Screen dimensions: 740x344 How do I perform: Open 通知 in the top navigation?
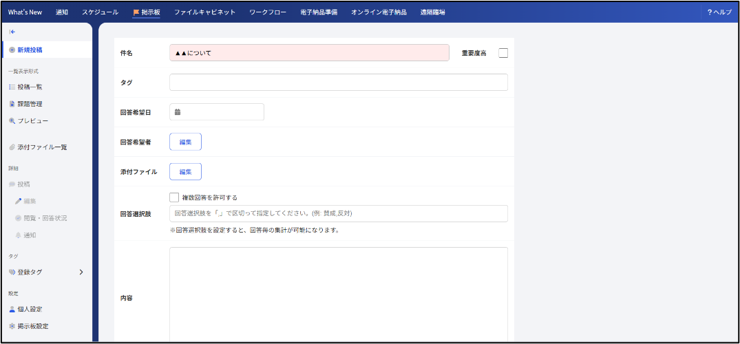[x=62, y=12]
